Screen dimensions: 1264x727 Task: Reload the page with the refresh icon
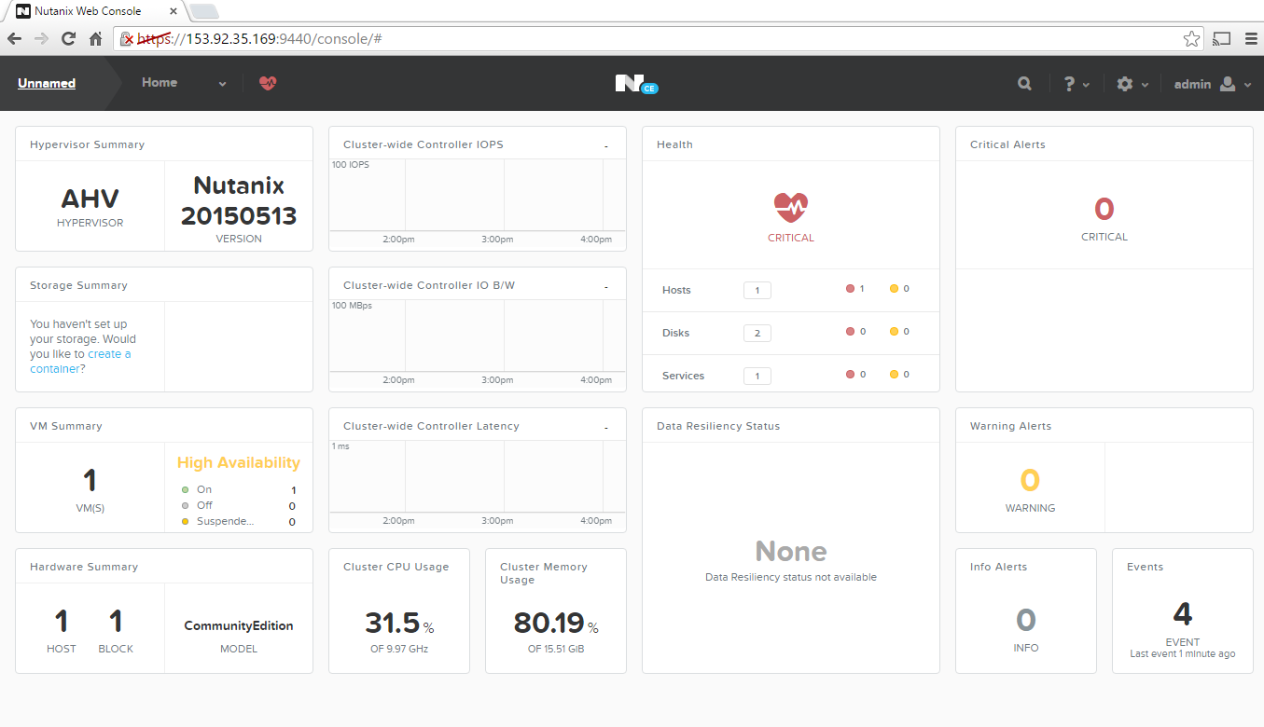[x=67, y=38]
